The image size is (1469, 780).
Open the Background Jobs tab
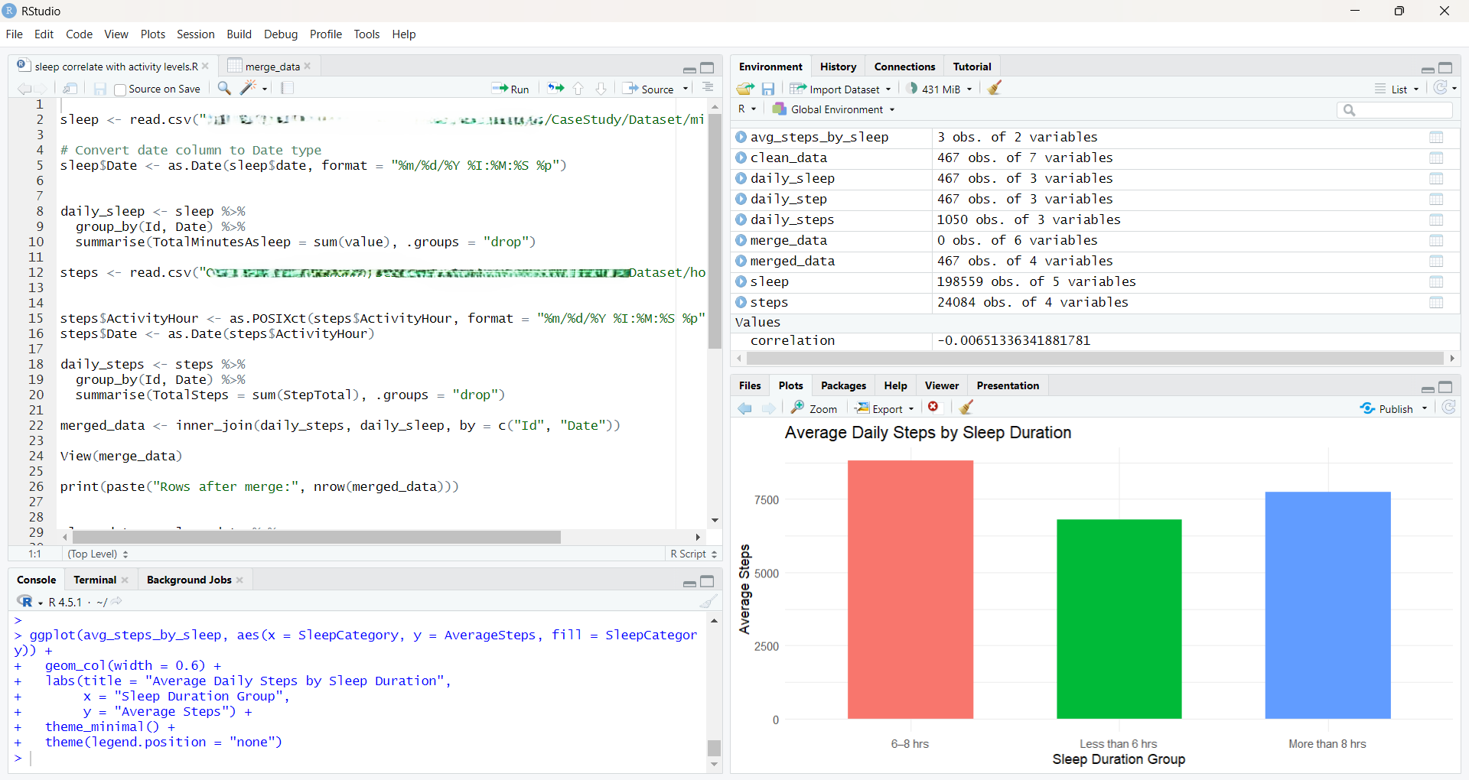(189, 580)
